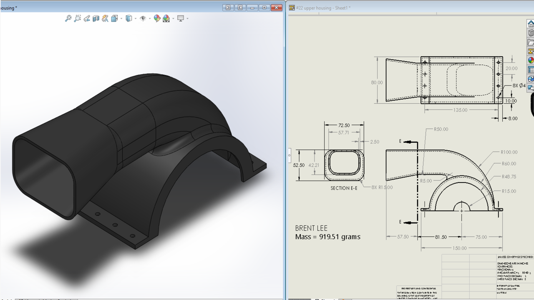The height and width of the screenshot is (300, 534).
Task: Open the Edit Appearance tool
Action: (157, 18)
